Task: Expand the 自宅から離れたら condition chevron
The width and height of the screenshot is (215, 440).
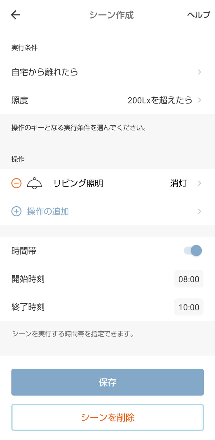Action: (199, 72)
